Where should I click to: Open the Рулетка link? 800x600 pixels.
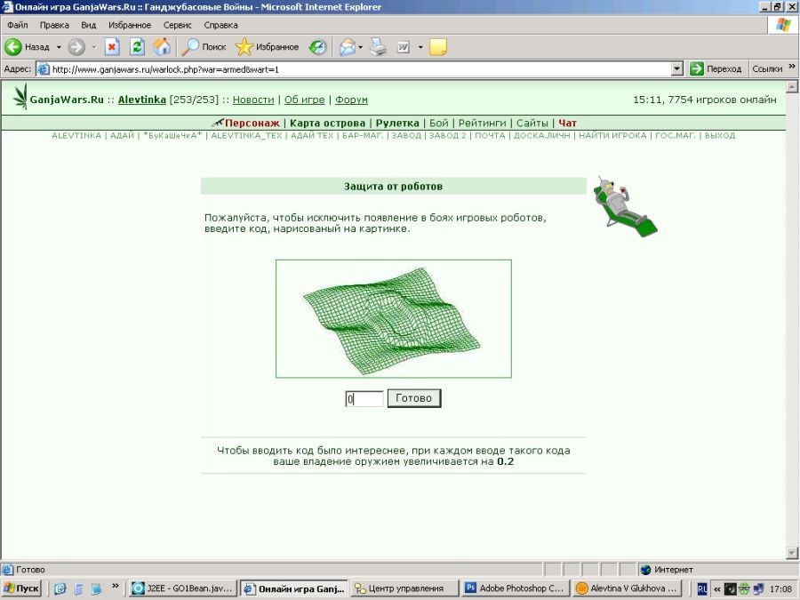397,123
